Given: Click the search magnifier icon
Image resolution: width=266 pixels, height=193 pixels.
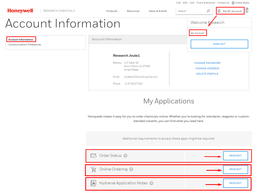Looking at the screenshot, I should [x=208, y=11].
